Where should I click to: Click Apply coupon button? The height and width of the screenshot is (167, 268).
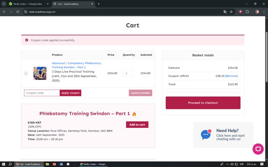pyautogui.click(x=70, y=93)
